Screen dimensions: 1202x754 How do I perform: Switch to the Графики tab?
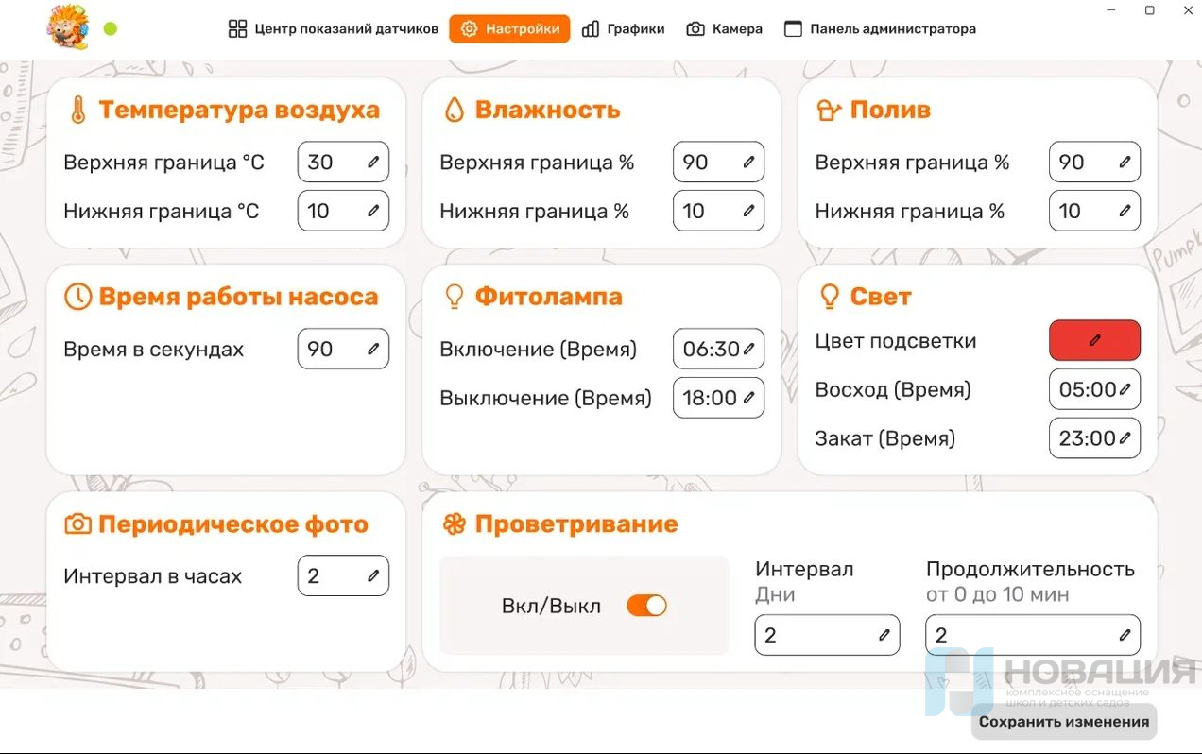(x=624, y=29)
